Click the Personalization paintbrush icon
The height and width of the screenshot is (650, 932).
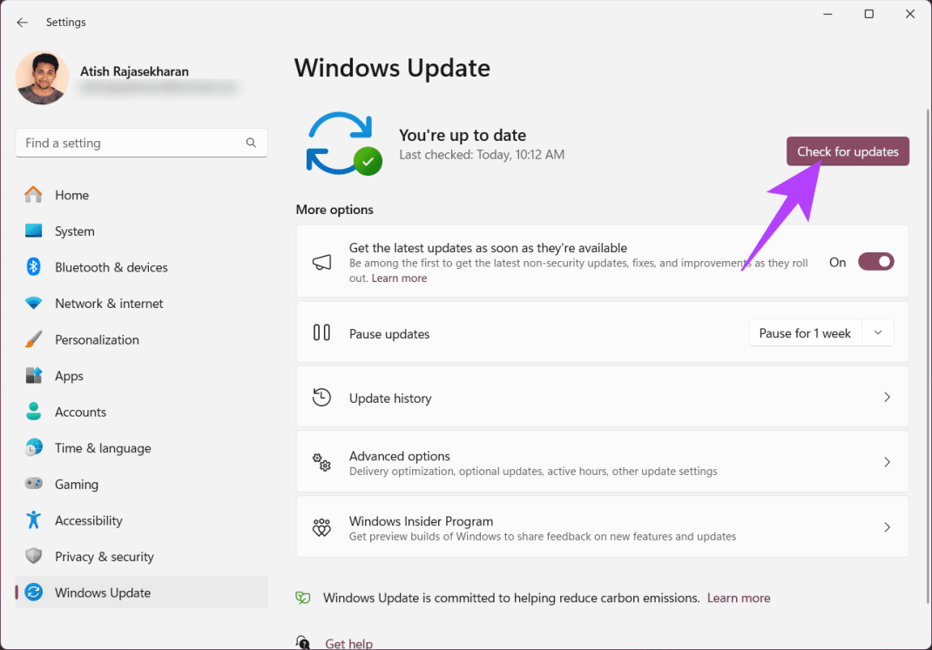point(34,339)
